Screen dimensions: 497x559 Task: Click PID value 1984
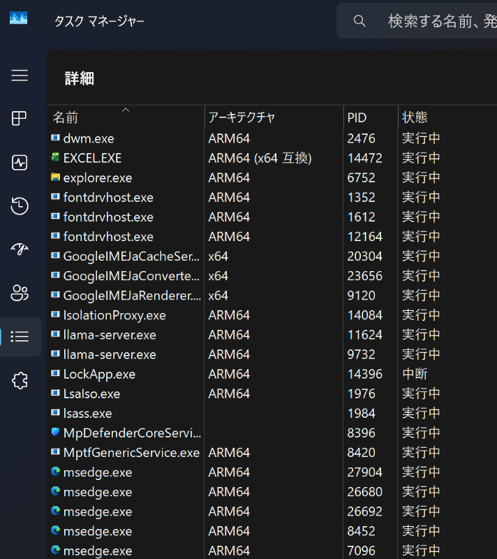tap(361, 413)
